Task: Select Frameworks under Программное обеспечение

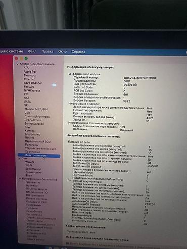Action: (x=33, y=182)
